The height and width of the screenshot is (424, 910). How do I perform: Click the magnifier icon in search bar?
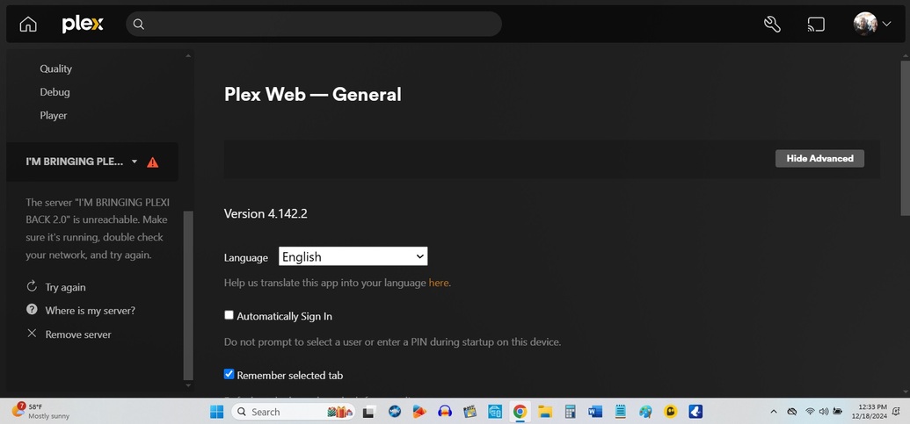click(138, 25)
